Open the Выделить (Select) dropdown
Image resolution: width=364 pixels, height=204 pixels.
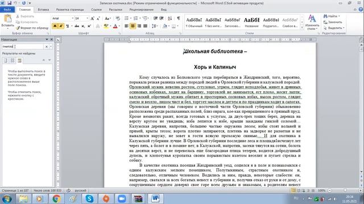pos(333,28)
